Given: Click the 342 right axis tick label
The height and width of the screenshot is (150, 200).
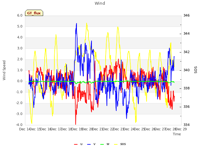Looking at the screenshot, I should point(187,52).
